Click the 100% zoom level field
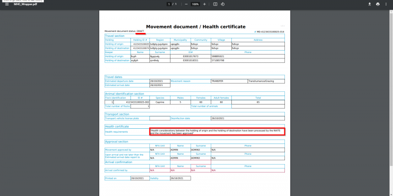 195,4
